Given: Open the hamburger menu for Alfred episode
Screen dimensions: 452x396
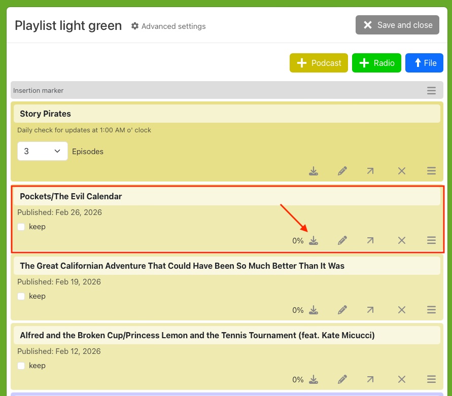Looking at the screenshot, I should click(431, 379).
